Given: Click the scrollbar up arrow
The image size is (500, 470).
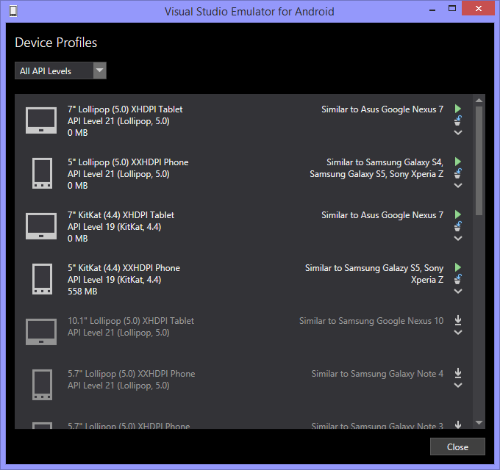Looking at the screenshot, I should click(x=479, y=101).
